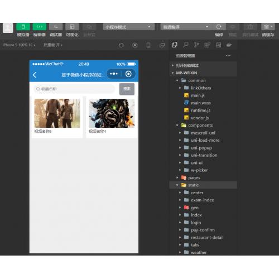Open search icon in editor sidebar

click(185, 45)
